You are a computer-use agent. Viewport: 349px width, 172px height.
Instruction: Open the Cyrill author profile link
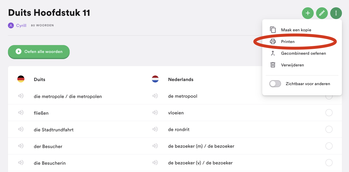21,25
